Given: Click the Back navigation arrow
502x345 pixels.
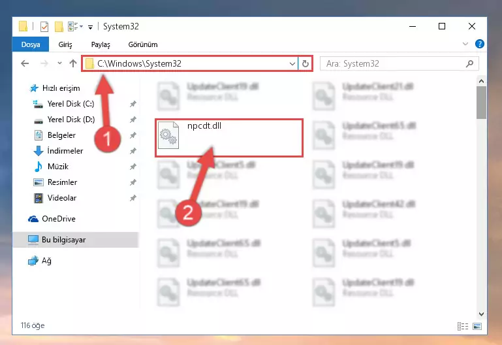Looking at the screenshot, I should click(25, 63).
